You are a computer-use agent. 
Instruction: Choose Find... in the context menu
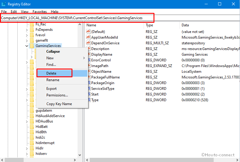62,65
